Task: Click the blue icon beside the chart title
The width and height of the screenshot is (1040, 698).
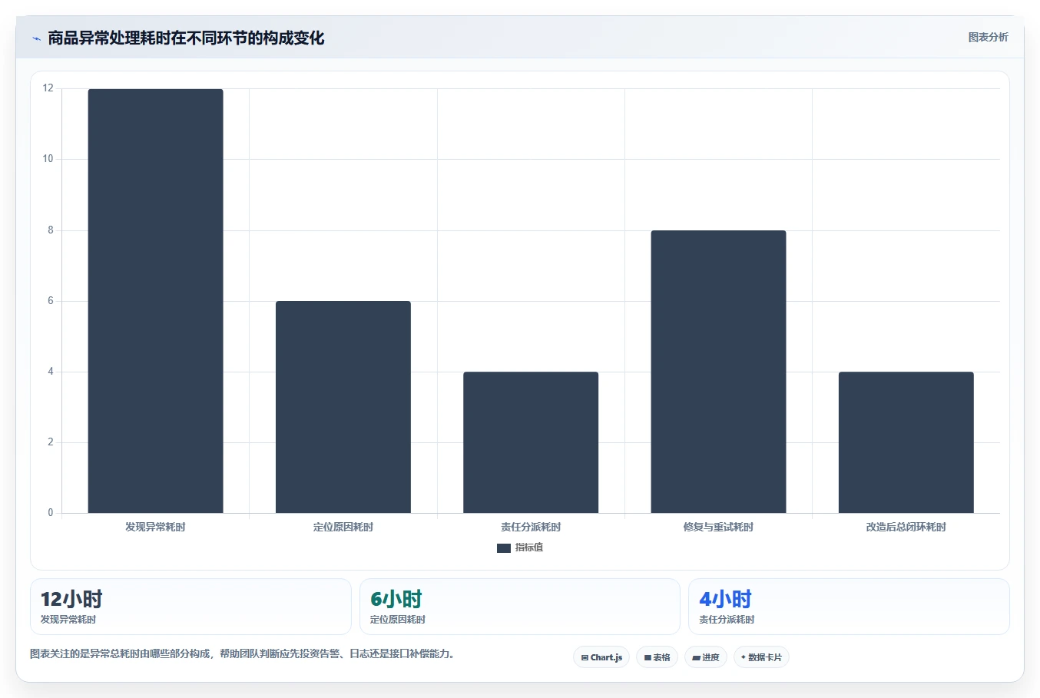Action: pyautogui.click(x=36, y=38)
